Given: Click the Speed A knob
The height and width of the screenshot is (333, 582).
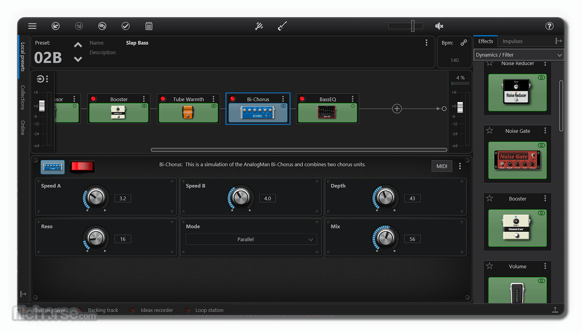Looking at the screenshot, I should click(96, 198).
